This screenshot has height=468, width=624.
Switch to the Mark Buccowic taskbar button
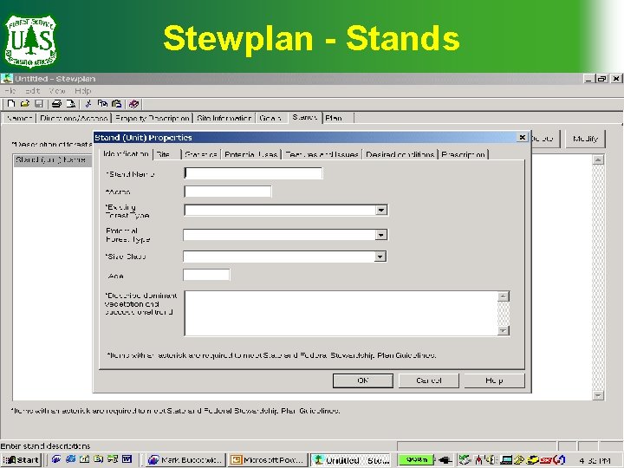click(x=185, y=460)
